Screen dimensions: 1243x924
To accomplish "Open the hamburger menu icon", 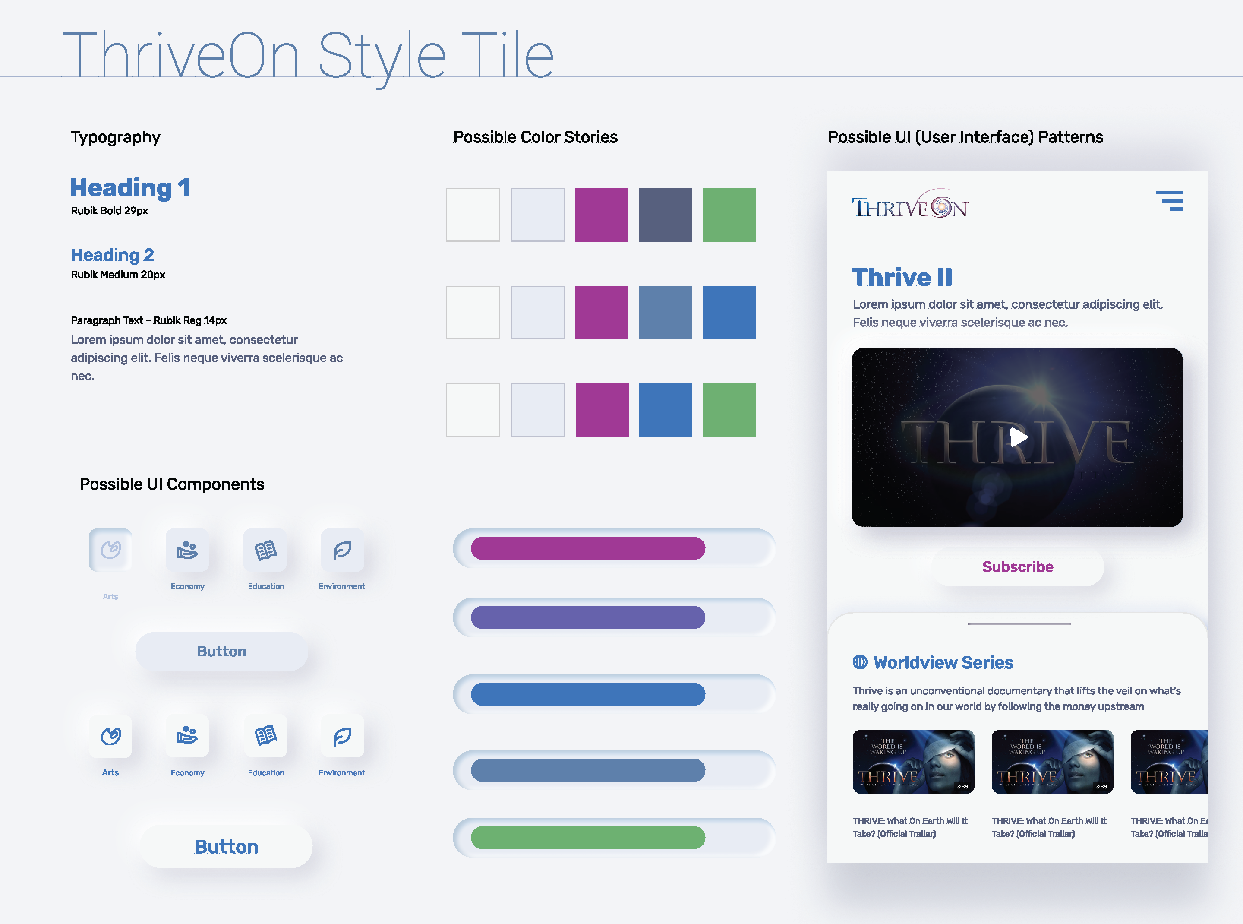I will [1169, 201].
